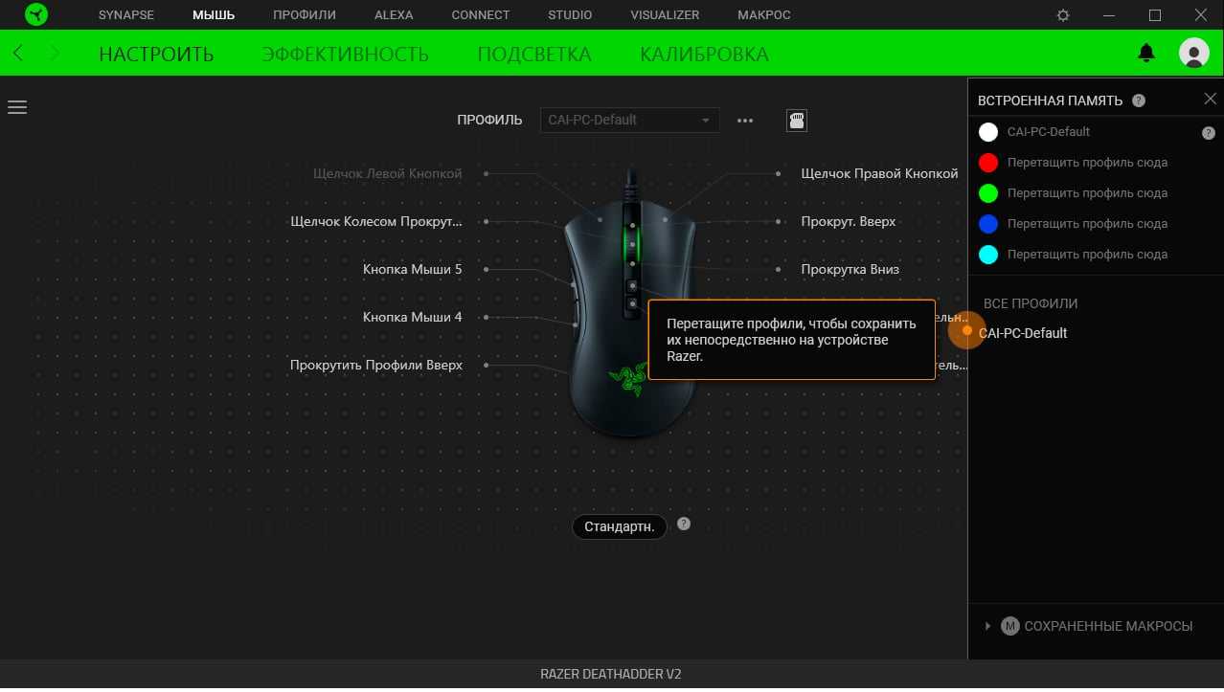This screenshot has height=692, width=1224.
Task: Click the onboard memory card icon
Action: pyautogui.click(x=796, y=120)
